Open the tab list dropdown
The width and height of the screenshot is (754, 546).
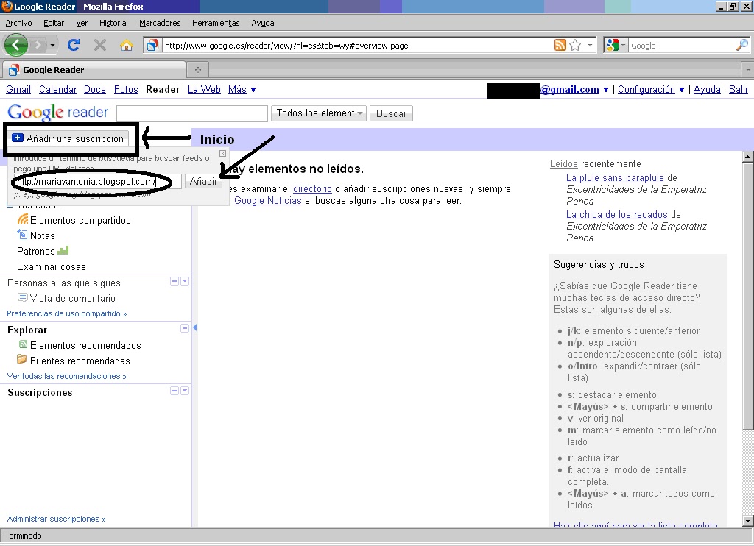pyautogui.click(x=748, y=70)
